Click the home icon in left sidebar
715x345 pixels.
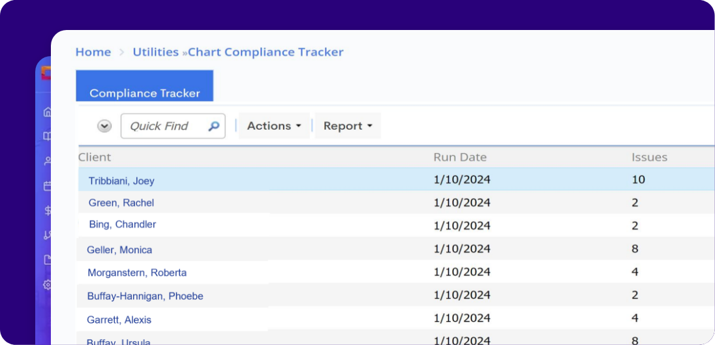point(47,112)
